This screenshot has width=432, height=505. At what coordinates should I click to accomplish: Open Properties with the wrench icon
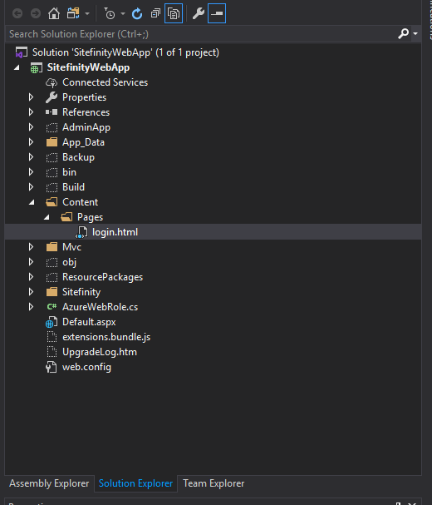[x=199, y=13]
